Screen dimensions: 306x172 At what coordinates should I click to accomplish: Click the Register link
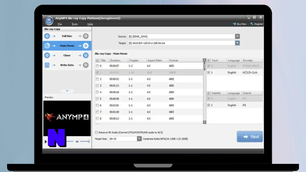click(258, 24)
